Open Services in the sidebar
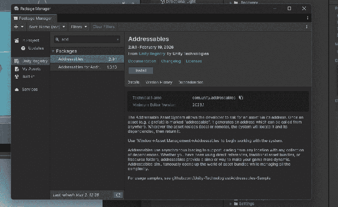Screen dimensions: 338x207 [31, 89]
